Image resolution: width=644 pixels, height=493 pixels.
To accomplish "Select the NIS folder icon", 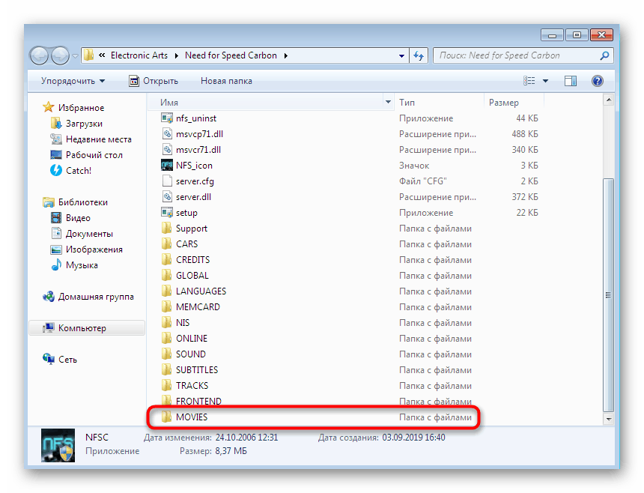I will click(x=166, y=322).
